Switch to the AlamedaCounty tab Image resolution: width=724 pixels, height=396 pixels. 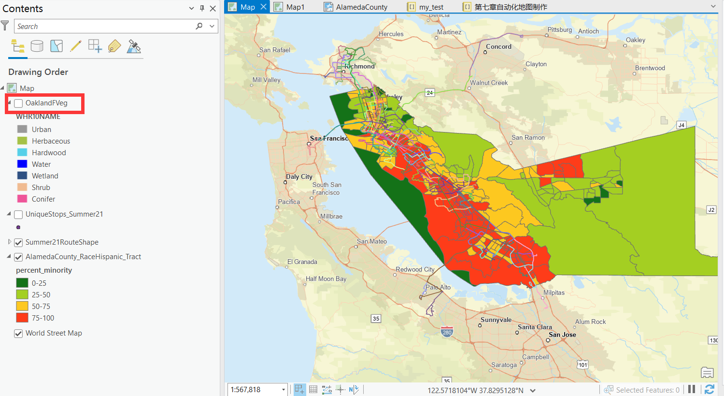[362, 7]
